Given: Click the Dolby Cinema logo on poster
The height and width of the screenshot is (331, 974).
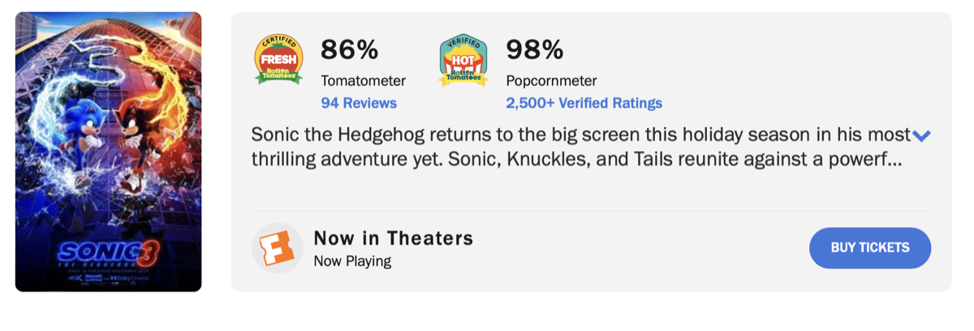Looking at the screenshot, I should [128, 277].
